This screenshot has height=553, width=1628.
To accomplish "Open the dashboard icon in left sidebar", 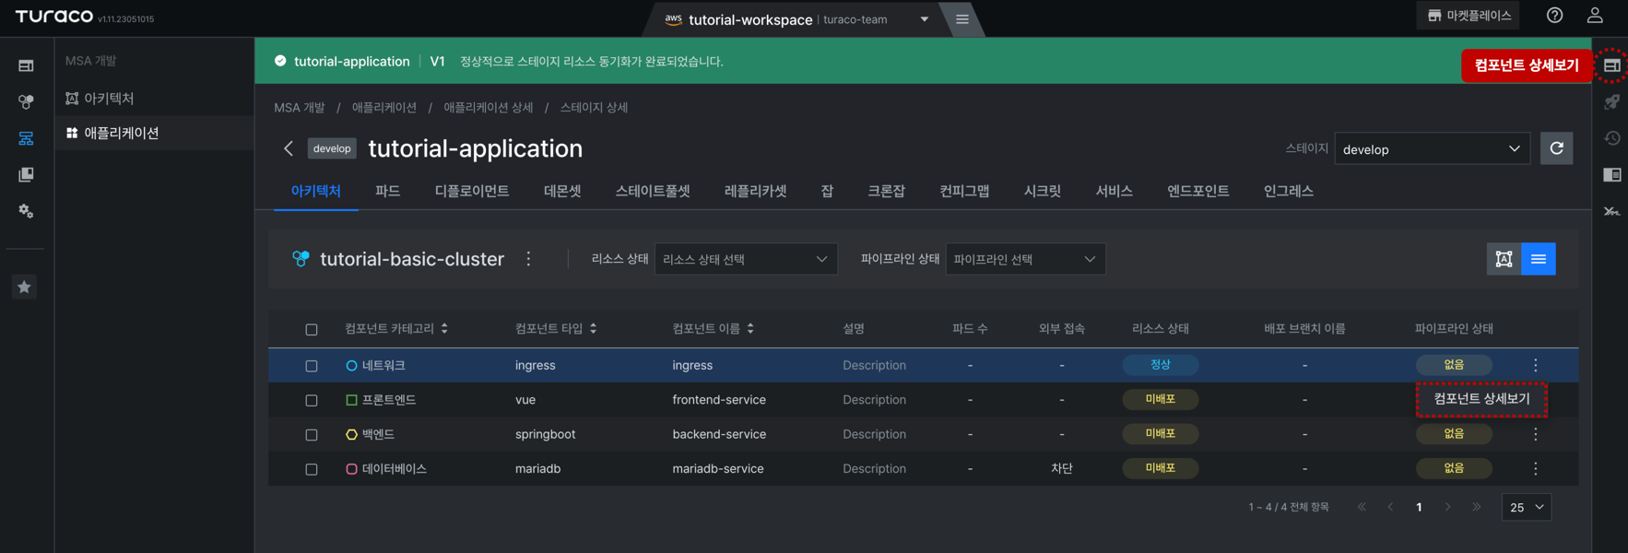I will tap(26, 65).
